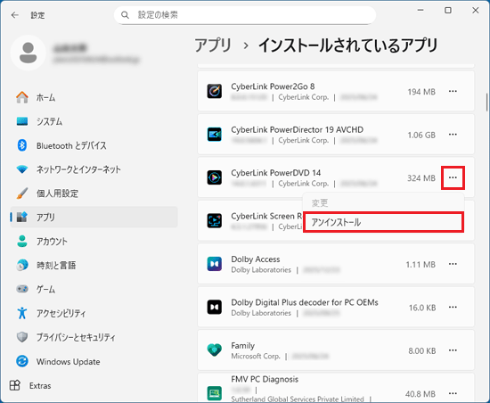Screen dimensions: 490x403
Task: Click the CyberLink Power2Go 8 name
Action: 273,86
